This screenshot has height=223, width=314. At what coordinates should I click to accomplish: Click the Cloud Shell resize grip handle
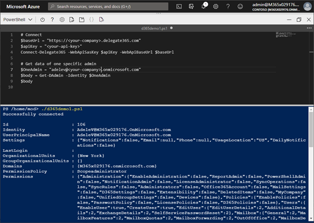tap(159, 14)
